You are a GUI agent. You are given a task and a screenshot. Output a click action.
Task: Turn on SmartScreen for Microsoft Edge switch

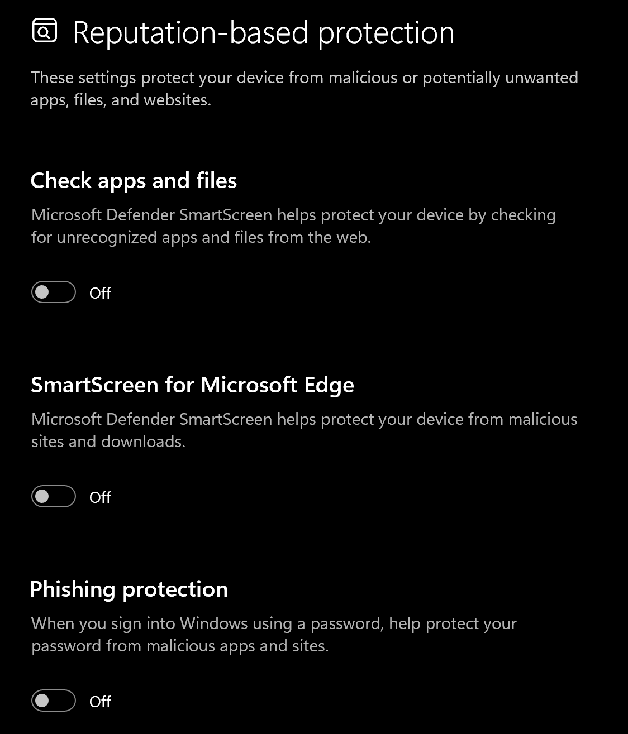pyautogui.click(x=54, y=496)
